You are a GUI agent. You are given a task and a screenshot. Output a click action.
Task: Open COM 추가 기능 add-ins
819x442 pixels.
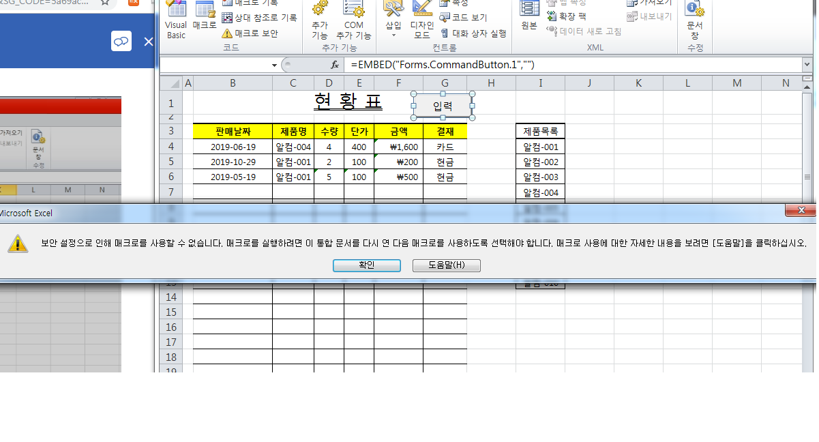pyautogui.click(x=353, y=20)
